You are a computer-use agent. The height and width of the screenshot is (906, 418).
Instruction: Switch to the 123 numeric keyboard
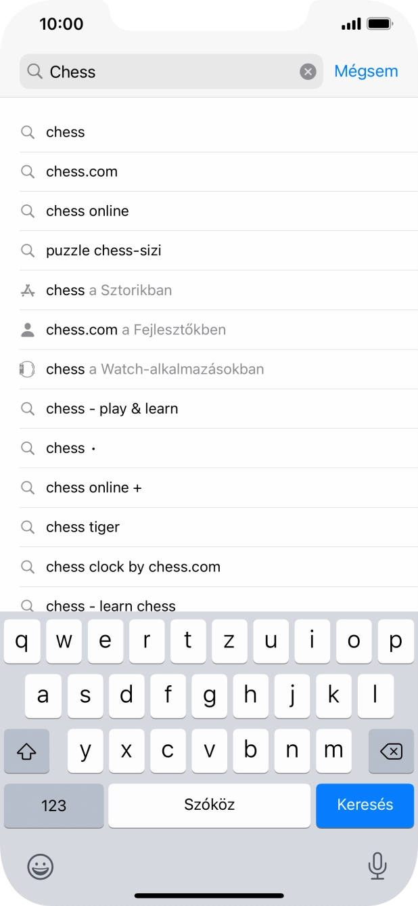point(53,805)
